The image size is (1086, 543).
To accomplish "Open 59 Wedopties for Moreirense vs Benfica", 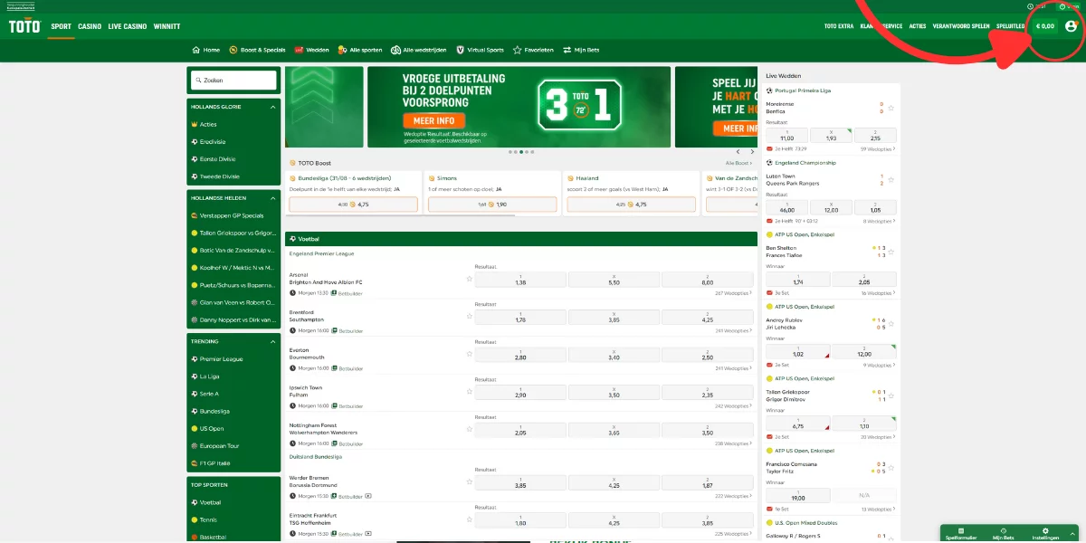I will click(878, 148).
